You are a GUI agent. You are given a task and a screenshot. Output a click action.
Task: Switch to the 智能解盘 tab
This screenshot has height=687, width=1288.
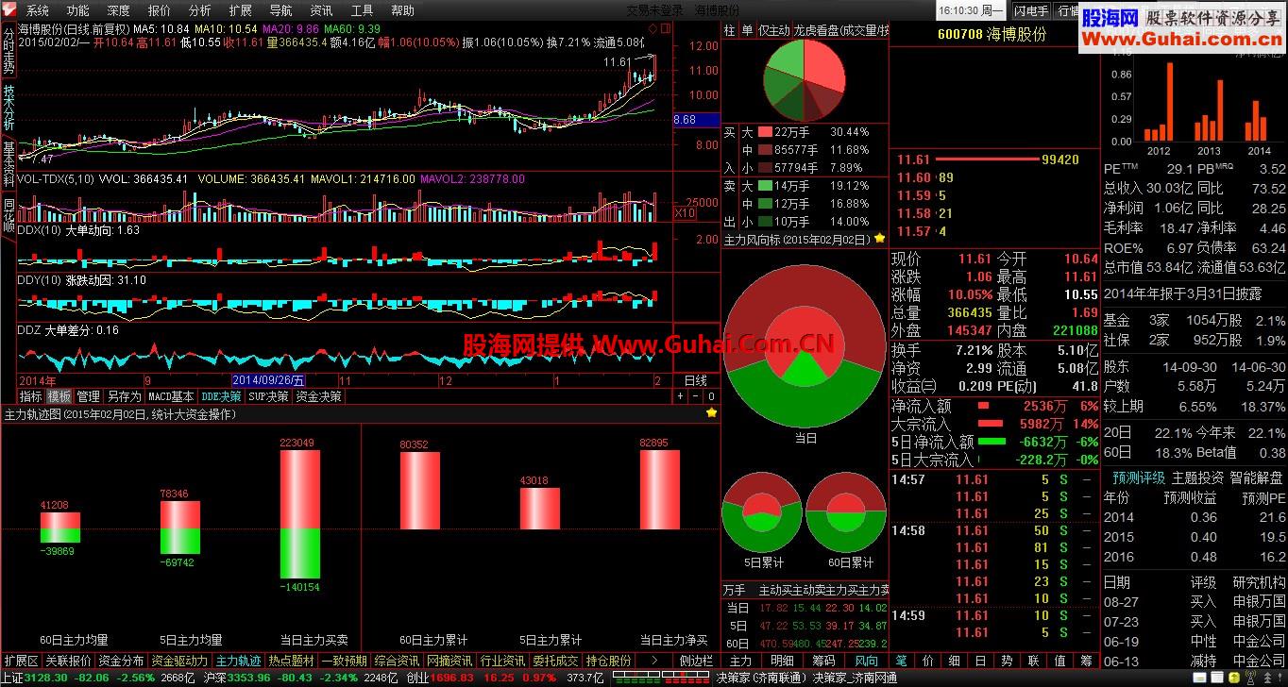1256,478
